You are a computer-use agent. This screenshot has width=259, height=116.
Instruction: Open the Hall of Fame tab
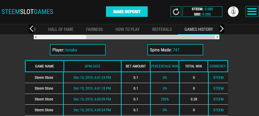pos(61,29)
